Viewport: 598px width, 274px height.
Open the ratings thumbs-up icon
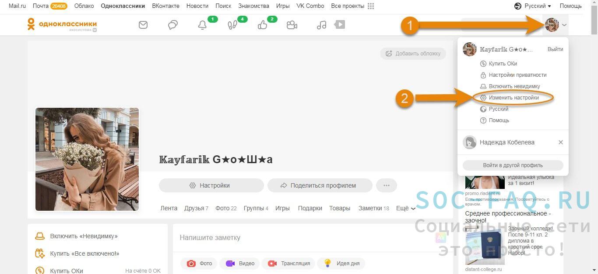[262, 25]
